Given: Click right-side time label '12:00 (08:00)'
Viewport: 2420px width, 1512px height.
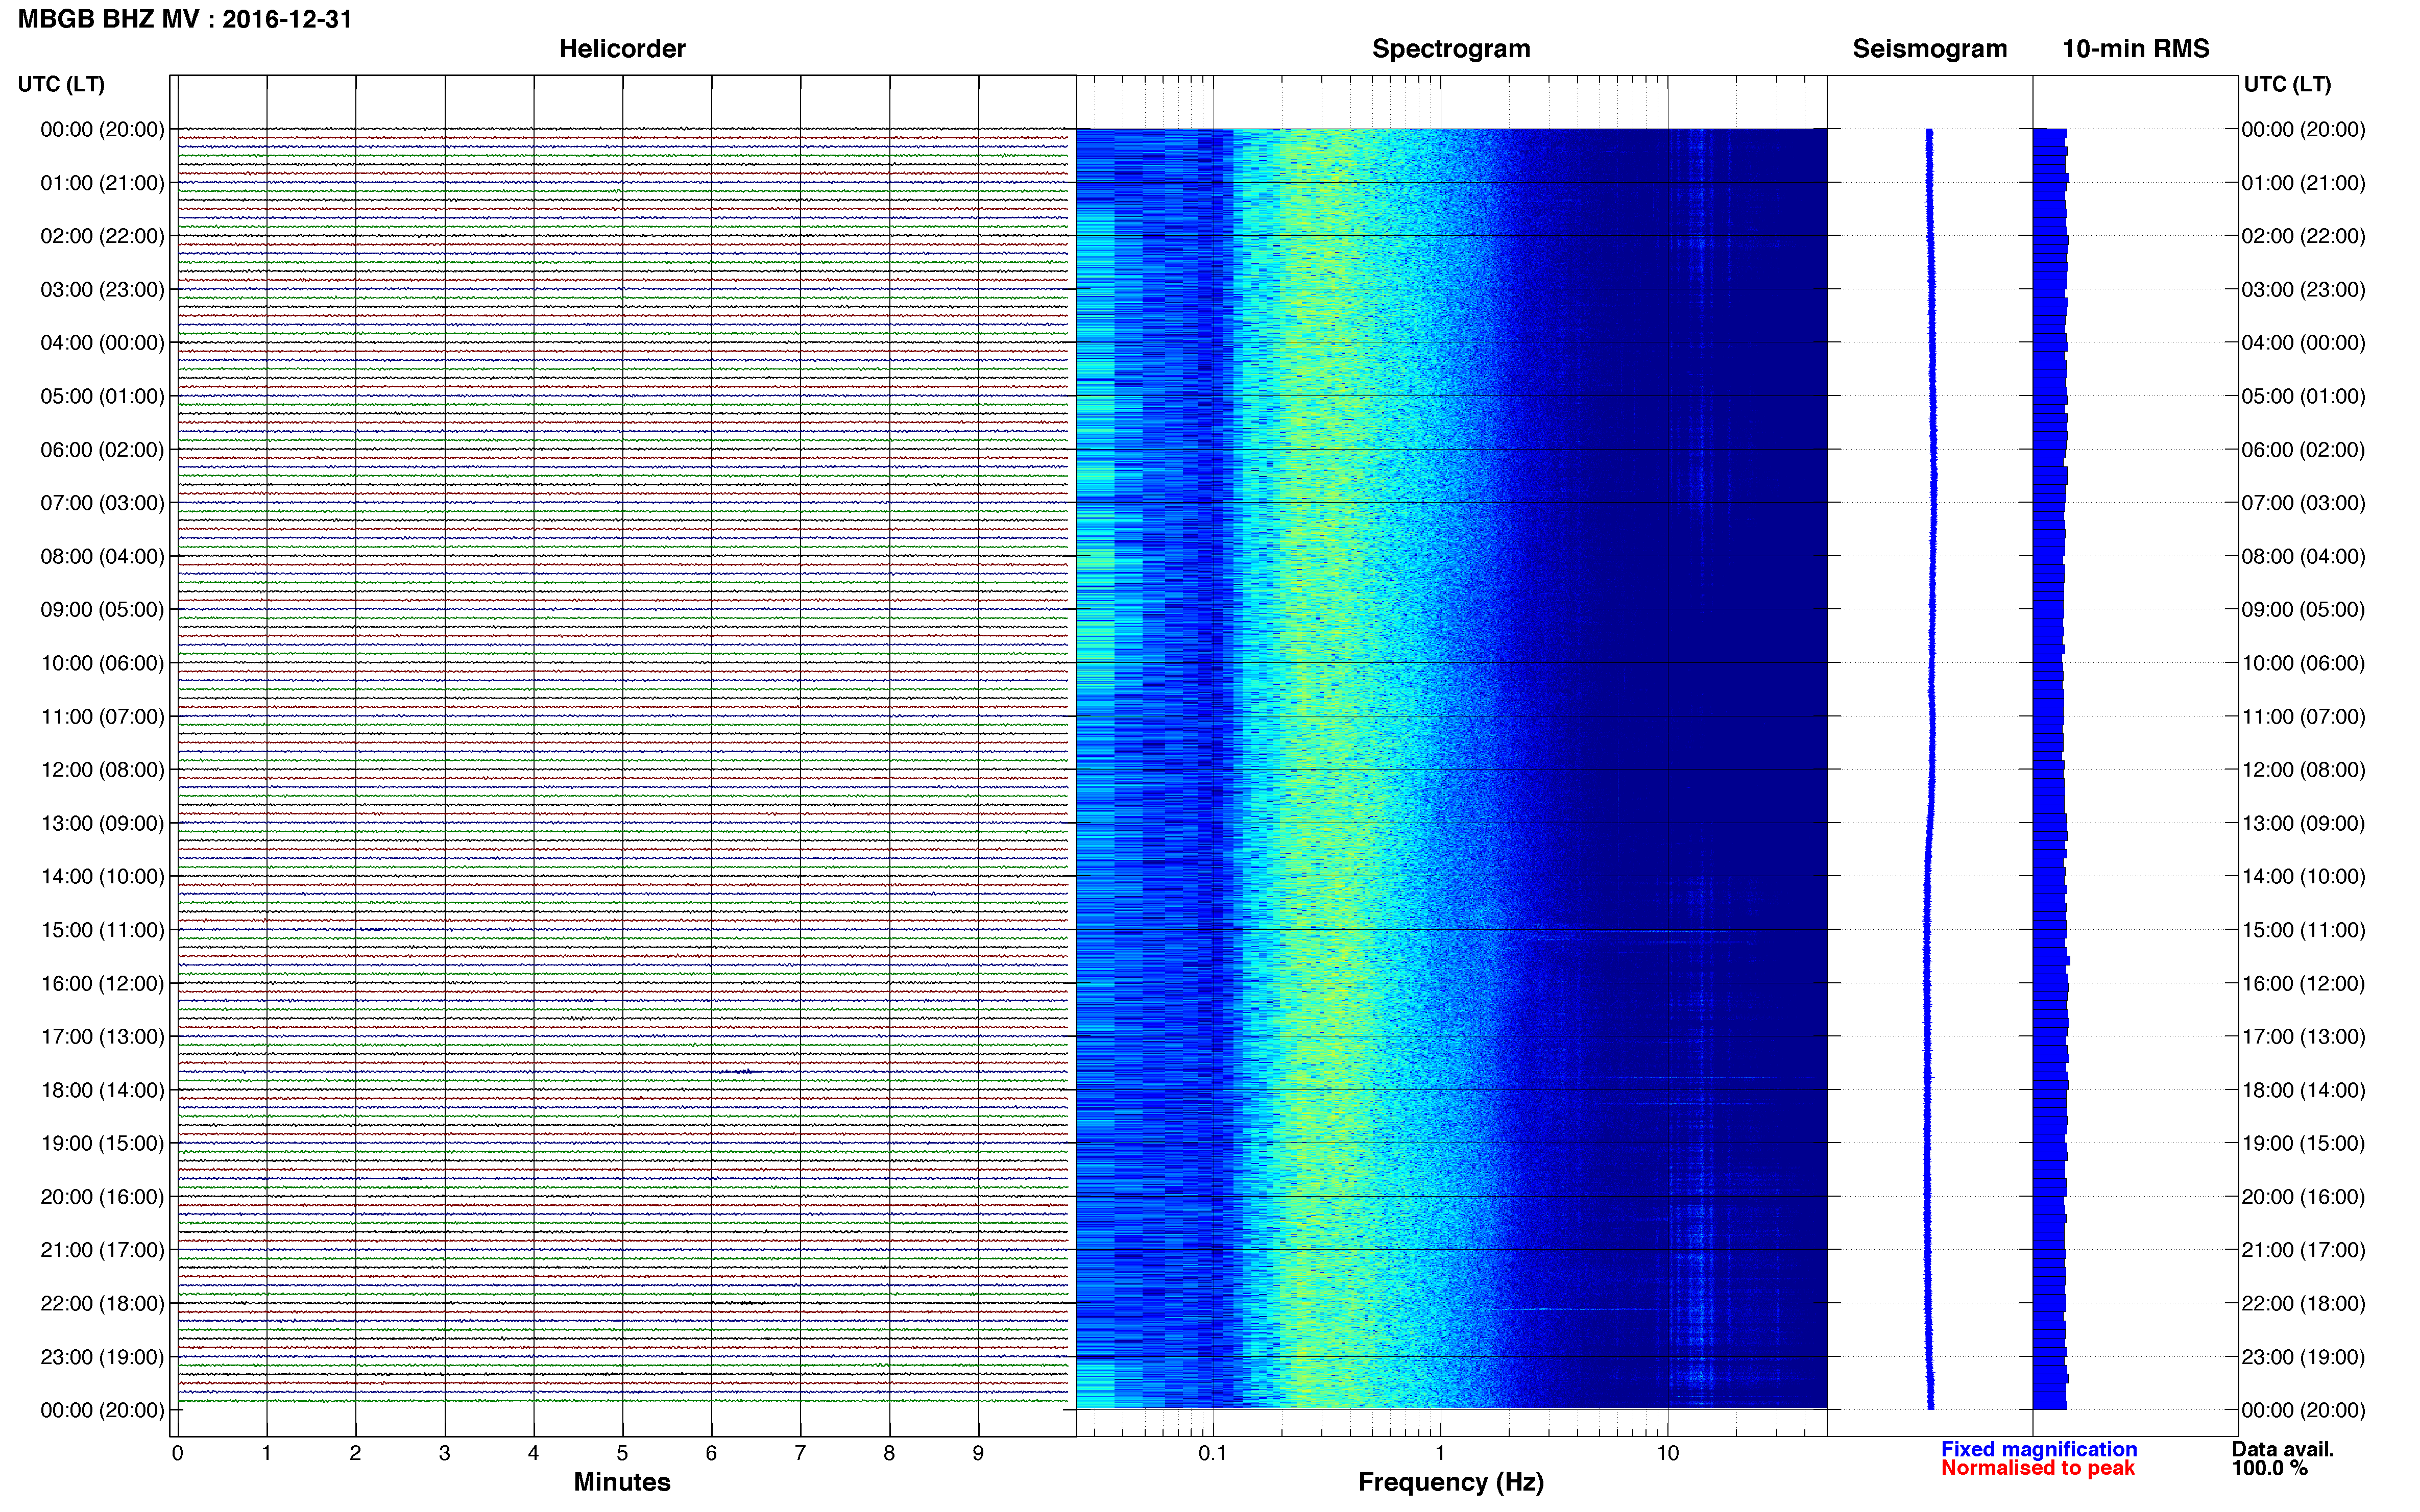Looking at the screenshot, I should (2303, 770).
